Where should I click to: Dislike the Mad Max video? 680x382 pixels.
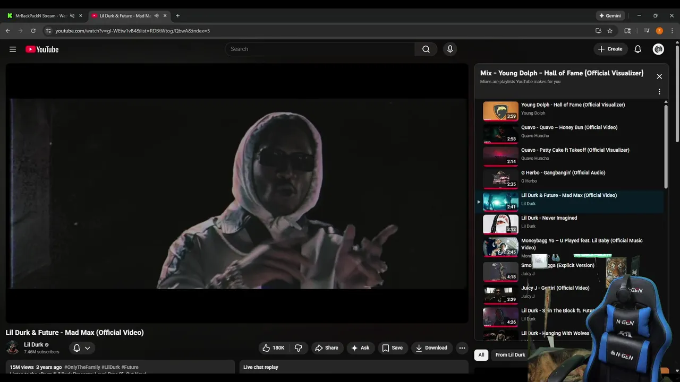coord(298,348)
